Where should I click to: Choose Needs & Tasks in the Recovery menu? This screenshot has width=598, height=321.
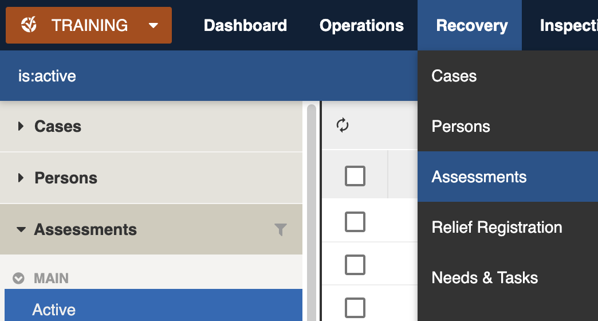pos(485,277)
